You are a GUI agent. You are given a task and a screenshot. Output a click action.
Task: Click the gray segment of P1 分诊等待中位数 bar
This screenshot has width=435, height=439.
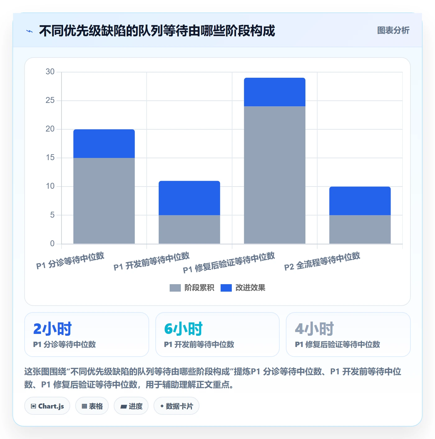104,201
